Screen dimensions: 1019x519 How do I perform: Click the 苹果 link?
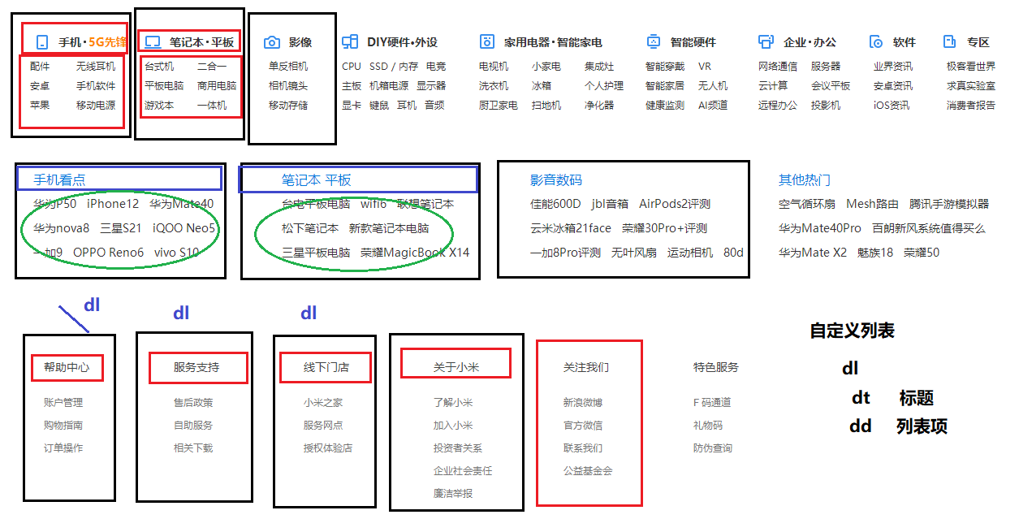click(x=40, y=105)
